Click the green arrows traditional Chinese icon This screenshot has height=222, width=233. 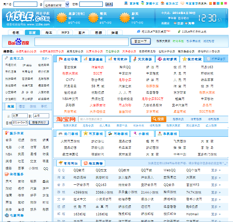pyautogui.click(x=142, y=3)
